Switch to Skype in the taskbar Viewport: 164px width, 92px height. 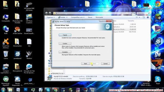tap(48, 90)
